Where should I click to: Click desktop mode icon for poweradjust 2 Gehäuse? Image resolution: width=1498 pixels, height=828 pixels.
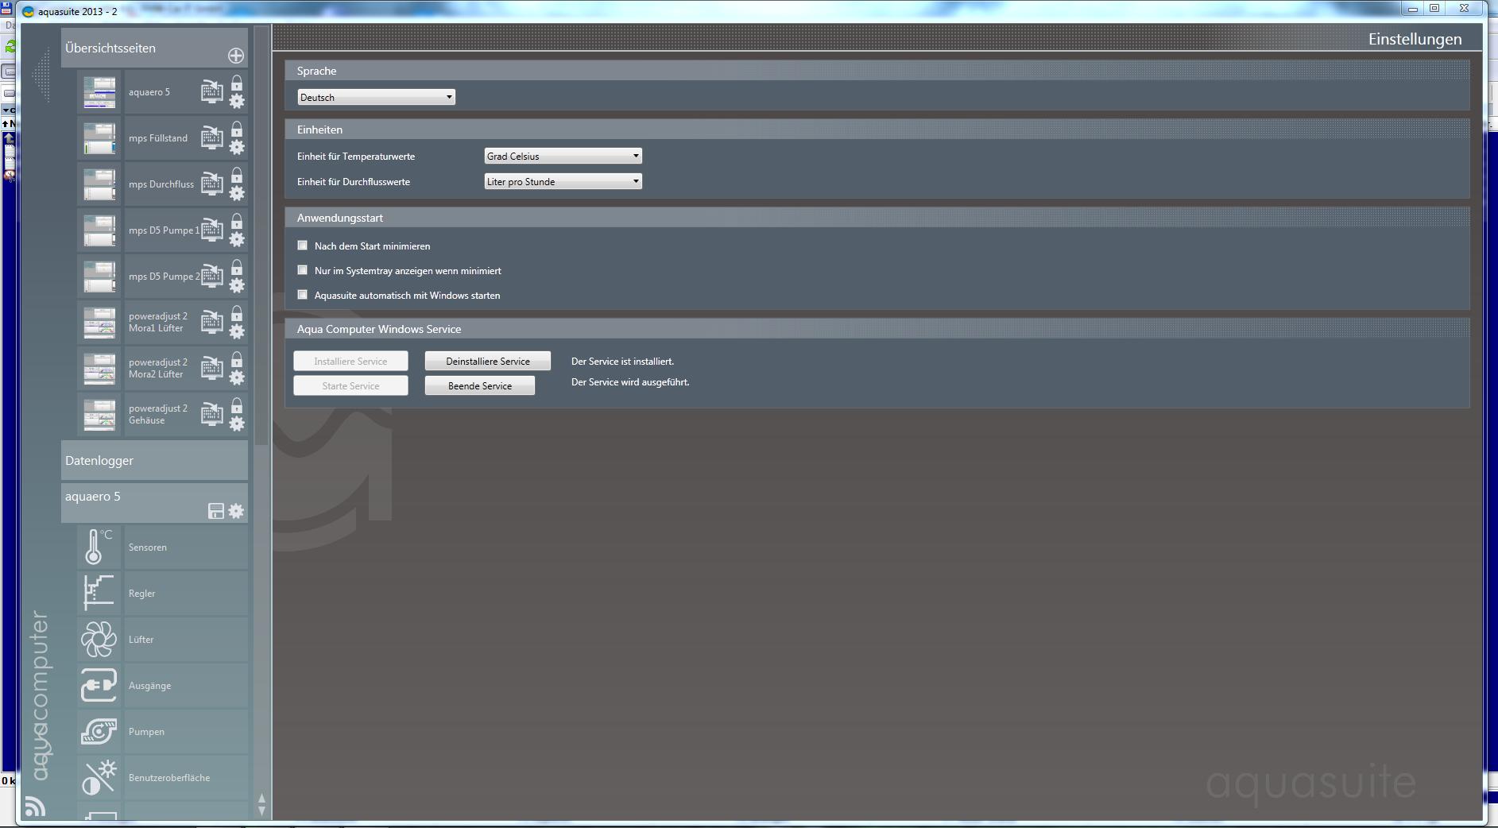click(211, 414)
